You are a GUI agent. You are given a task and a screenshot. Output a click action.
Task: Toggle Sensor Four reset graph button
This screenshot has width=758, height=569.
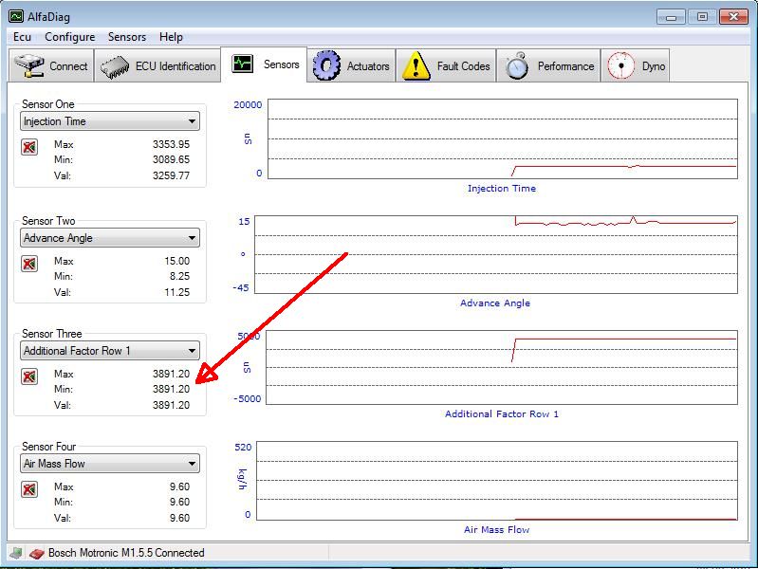tap(29, 489)
